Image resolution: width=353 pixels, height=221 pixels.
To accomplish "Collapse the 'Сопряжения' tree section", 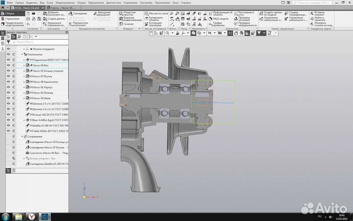I will (23, 137).
